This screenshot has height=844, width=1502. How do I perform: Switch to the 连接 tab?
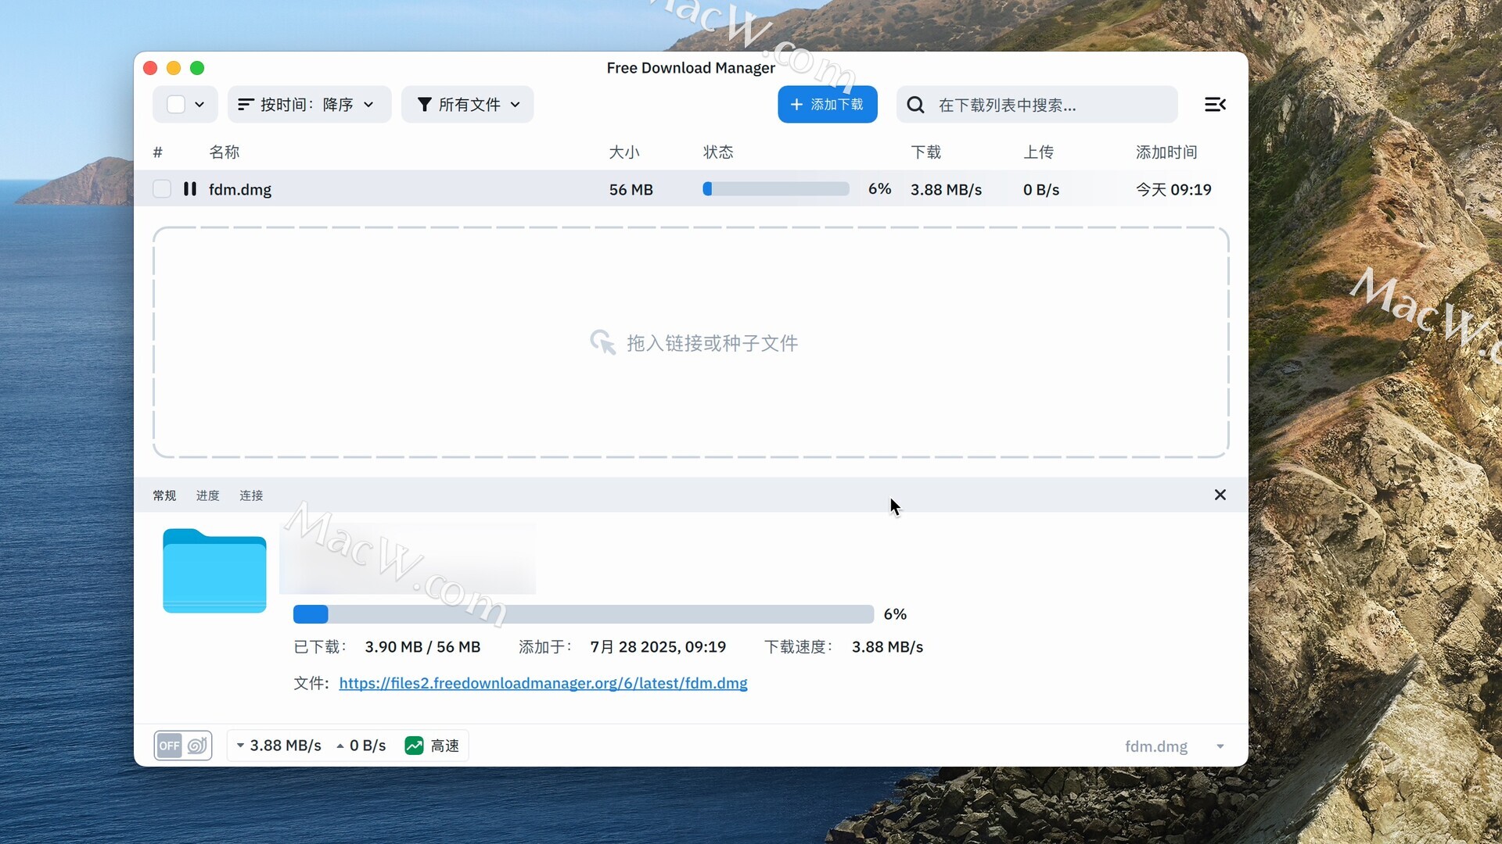(x=251, y=495)
